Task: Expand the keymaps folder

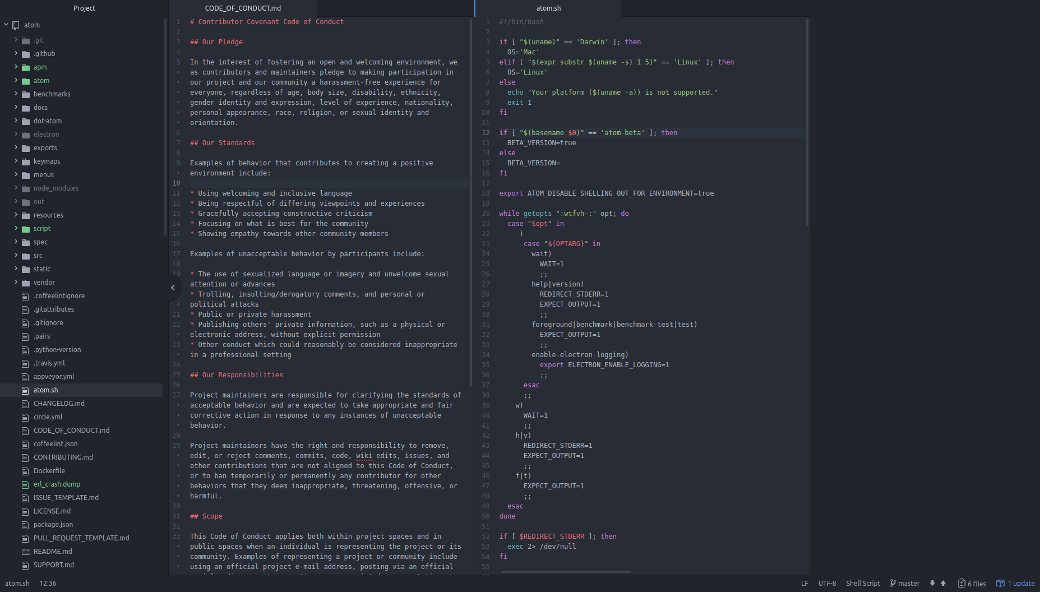Action: (16, 161)
